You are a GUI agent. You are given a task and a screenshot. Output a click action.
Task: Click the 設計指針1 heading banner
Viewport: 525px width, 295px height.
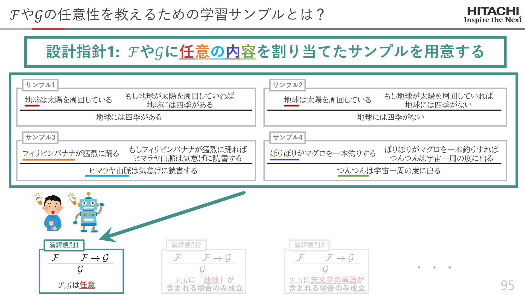(x=265, y=52)
